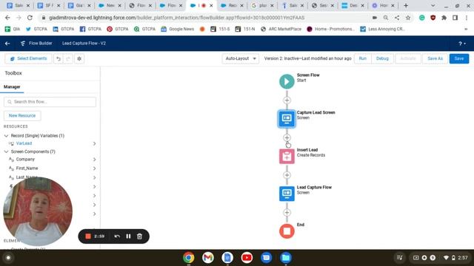Click the VarLead resource link
Image resolution: width=474 pixels, height=266 pixels.
pos(24,143)
